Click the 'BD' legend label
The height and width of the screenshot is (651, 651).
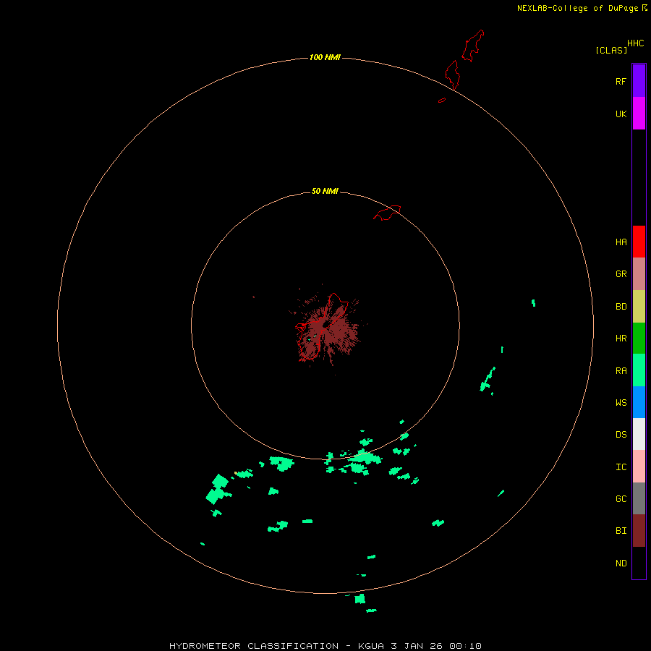(x=621, y=307)
